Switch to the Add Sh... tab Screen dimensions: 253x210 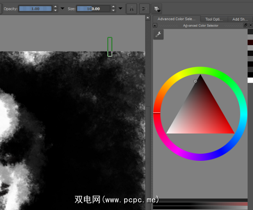(x=241, y=19)
